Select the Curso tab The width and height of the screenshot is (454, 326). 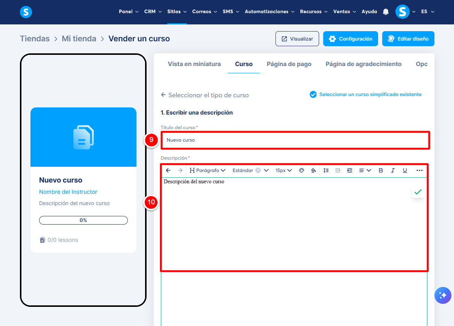coord(244,64)
